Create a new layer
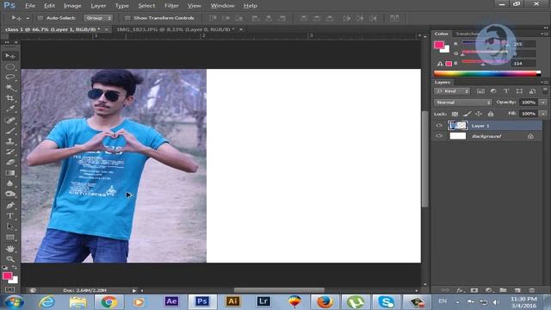The height and width of the screenshot is (310, 551). 517,290
